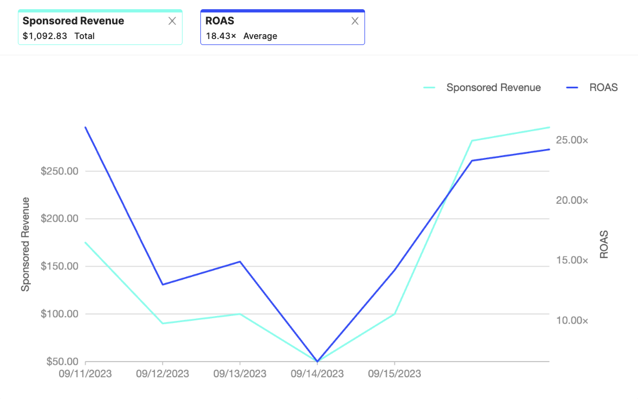
Task: Click the $250.00 y-axis label
Action: pyautogui.click(x=60, y=171)
